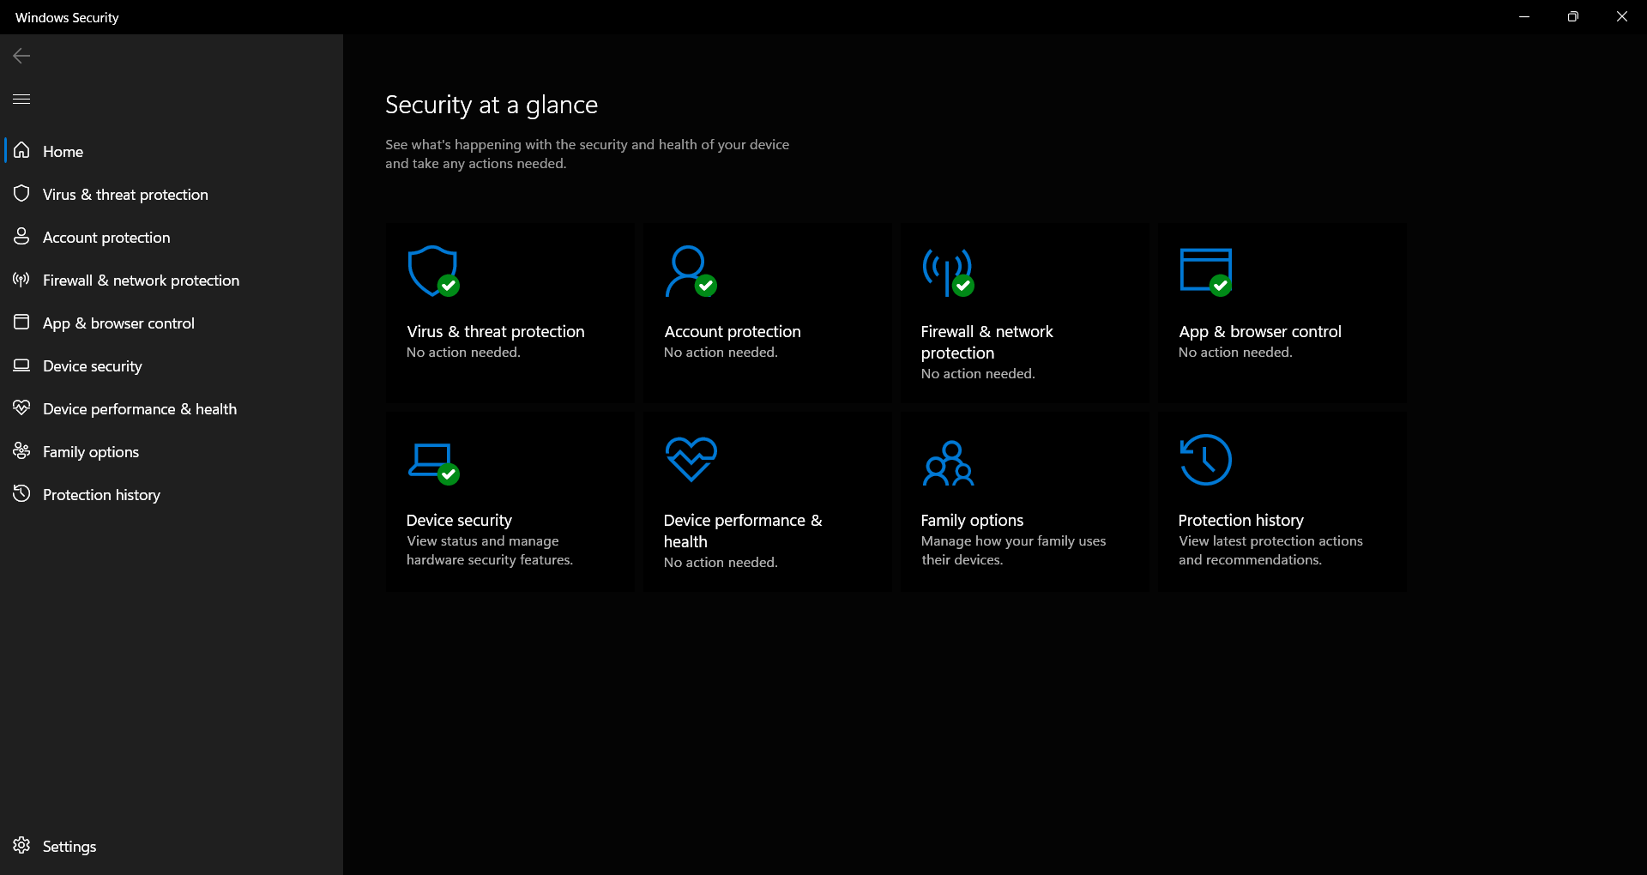Image resolution: width=1647 pixels, height=875 pixels.
Task: Click the family icon on Family options tile
Action: (948, 462)
